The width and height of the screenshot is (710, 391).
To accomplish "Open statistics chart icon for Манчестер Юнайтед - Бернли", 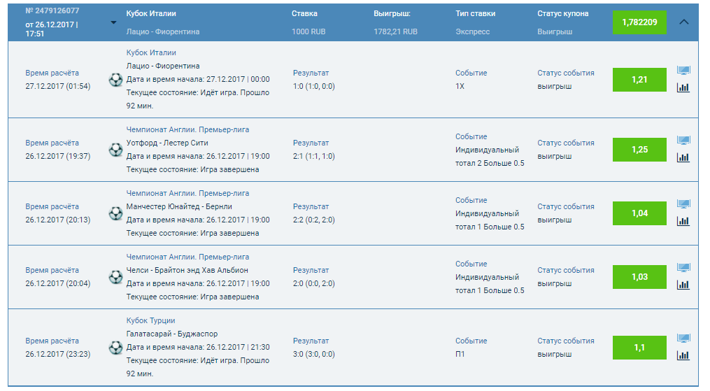I will (x=683, y=221).
